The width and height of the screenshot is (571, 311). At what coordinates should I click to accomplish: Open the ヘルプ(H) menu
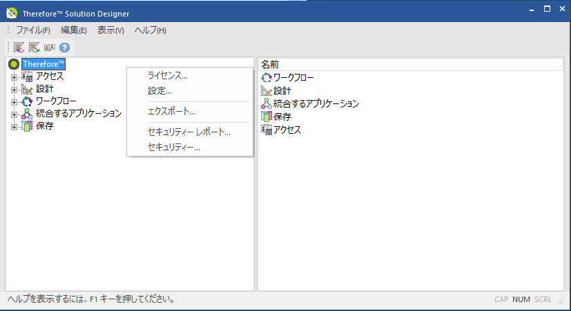151,30
